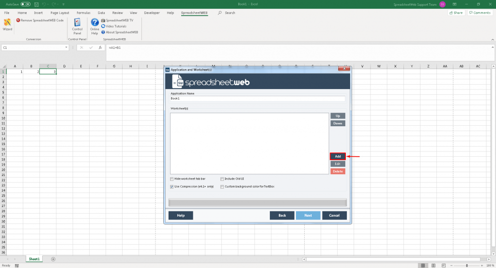
Task: Click the user account avatar icon
Action: [443, 4]
